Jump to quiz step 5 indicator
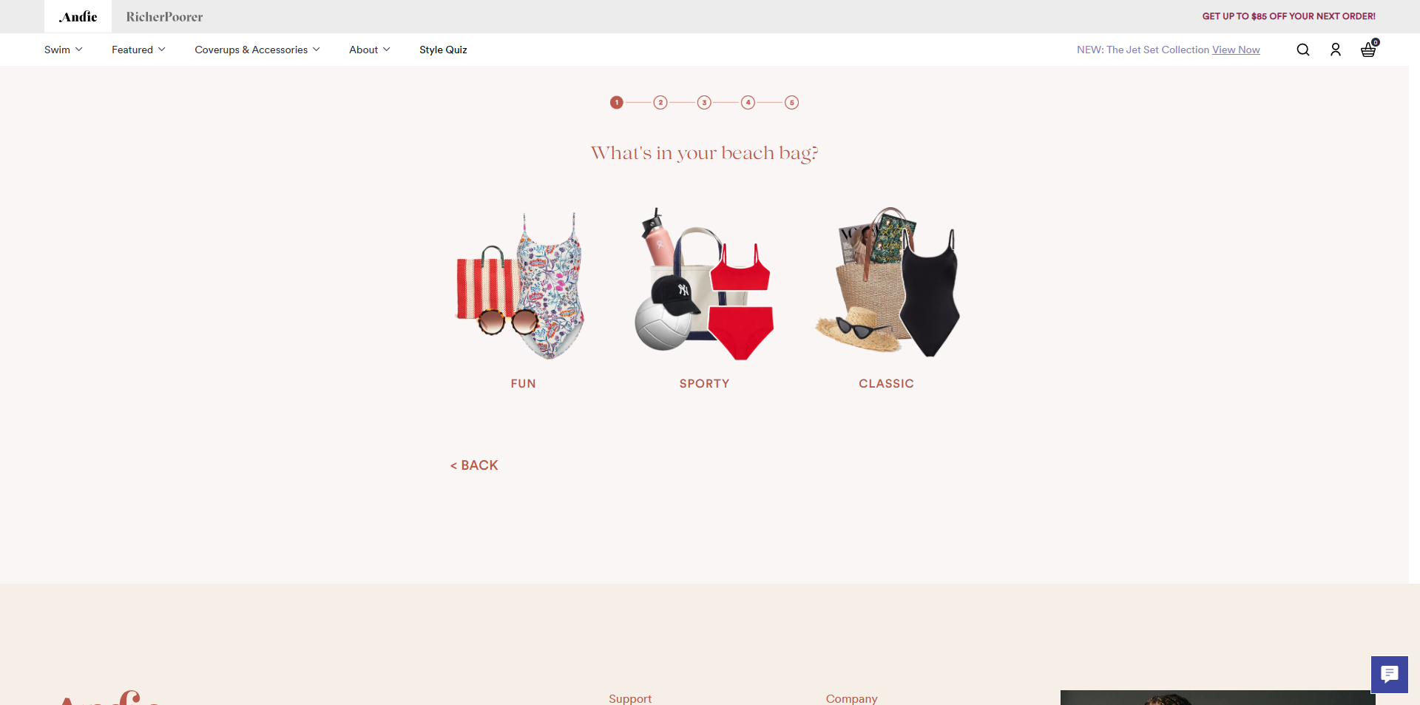This screenshot has height=705, width=1420. coord(791,102)
